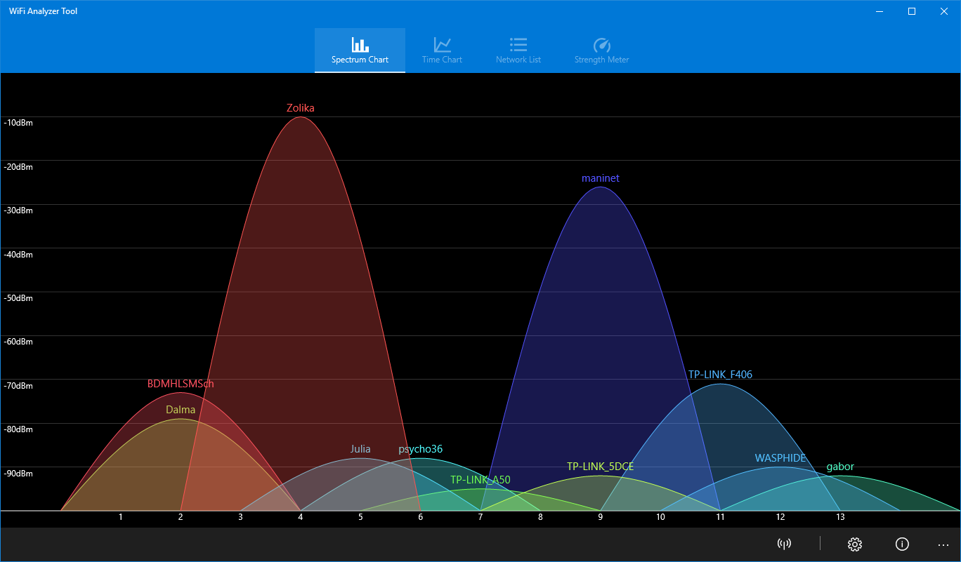Select the Dalma network curve

180,409
